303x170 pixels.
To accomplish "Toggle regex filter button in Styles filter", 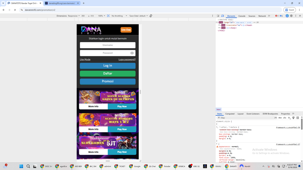I will click(x=275, y=118).
